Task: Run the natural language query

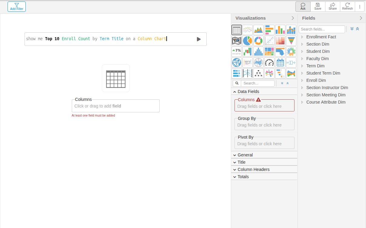Action: (x=199, y=39)
